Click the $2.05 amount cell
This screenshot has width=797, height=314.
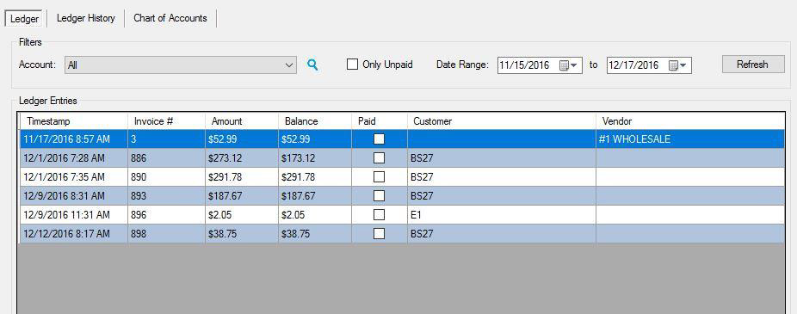click(x=242, y=215)
